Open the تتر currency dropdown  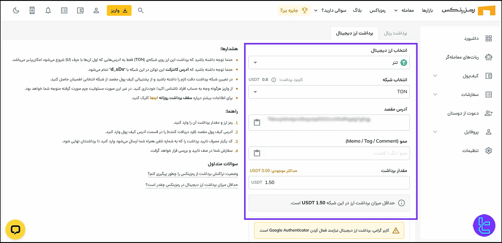[329, 62]
